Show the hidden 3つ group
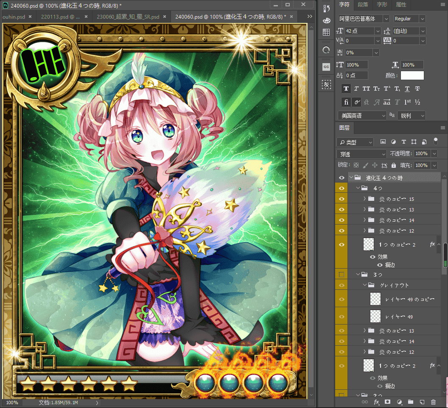 (342, 275)
